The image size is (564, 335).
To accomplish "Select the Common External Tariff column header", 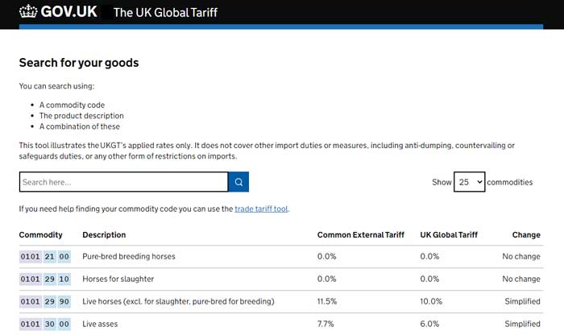I will (361, 234).
